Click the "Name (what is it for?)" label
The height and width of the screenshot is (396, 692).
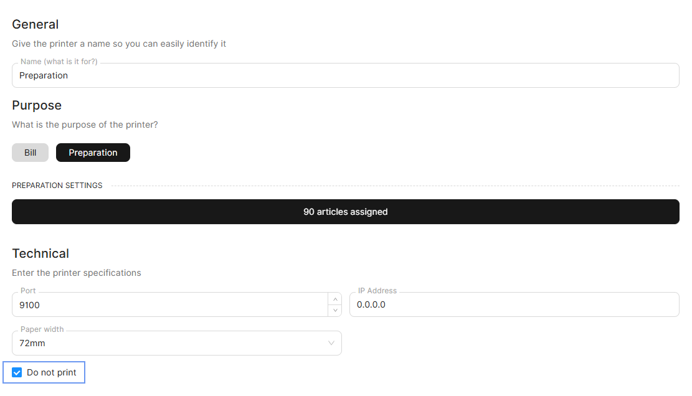click(x=59, y=62)
